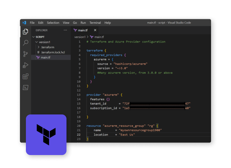Click the terminal-style icon in activity bar
231x168 pixels.
[26, 87]
